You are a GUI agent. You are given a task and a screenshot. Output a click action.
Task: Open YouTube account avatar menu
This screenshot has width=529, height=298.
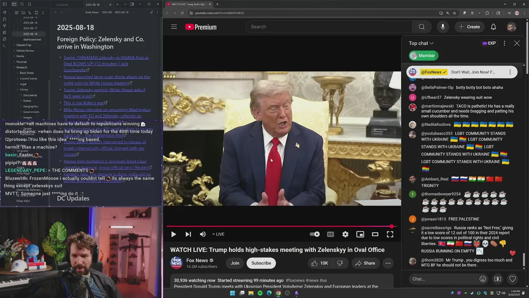511,27
